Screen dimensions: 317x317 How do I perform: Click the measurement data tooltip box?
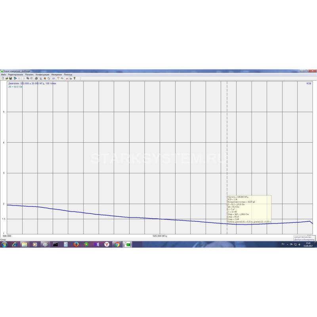pos(249,209)
